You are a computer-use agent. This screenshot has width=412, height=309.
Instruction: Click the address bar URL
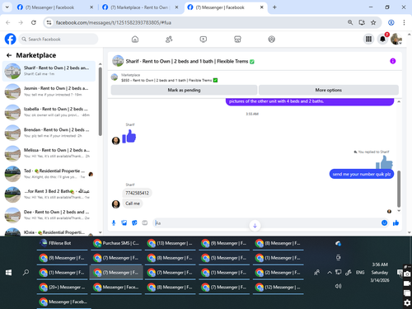tap(114, 22)
